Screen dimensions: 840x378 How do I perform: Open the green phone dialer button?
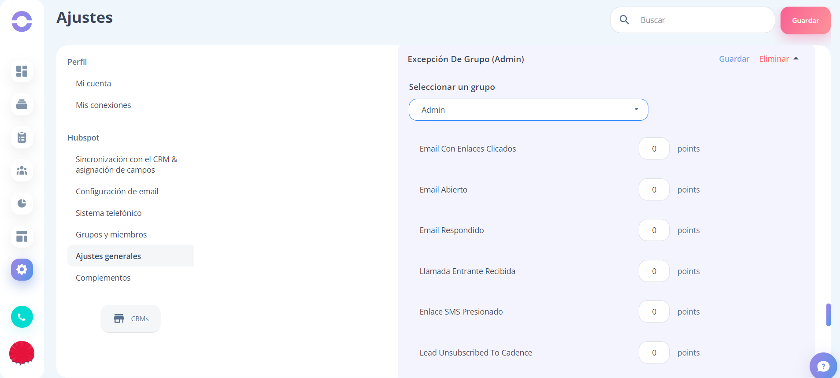[22, 317]
